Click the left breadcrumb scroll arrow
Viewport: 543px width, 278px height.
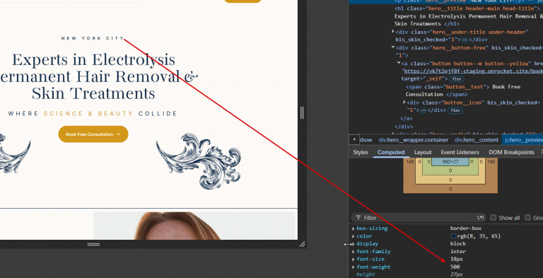[354, 139]
